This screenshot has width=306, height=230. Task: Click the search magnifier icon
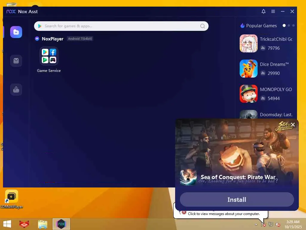pyautogui.click(x=203, y=26)
